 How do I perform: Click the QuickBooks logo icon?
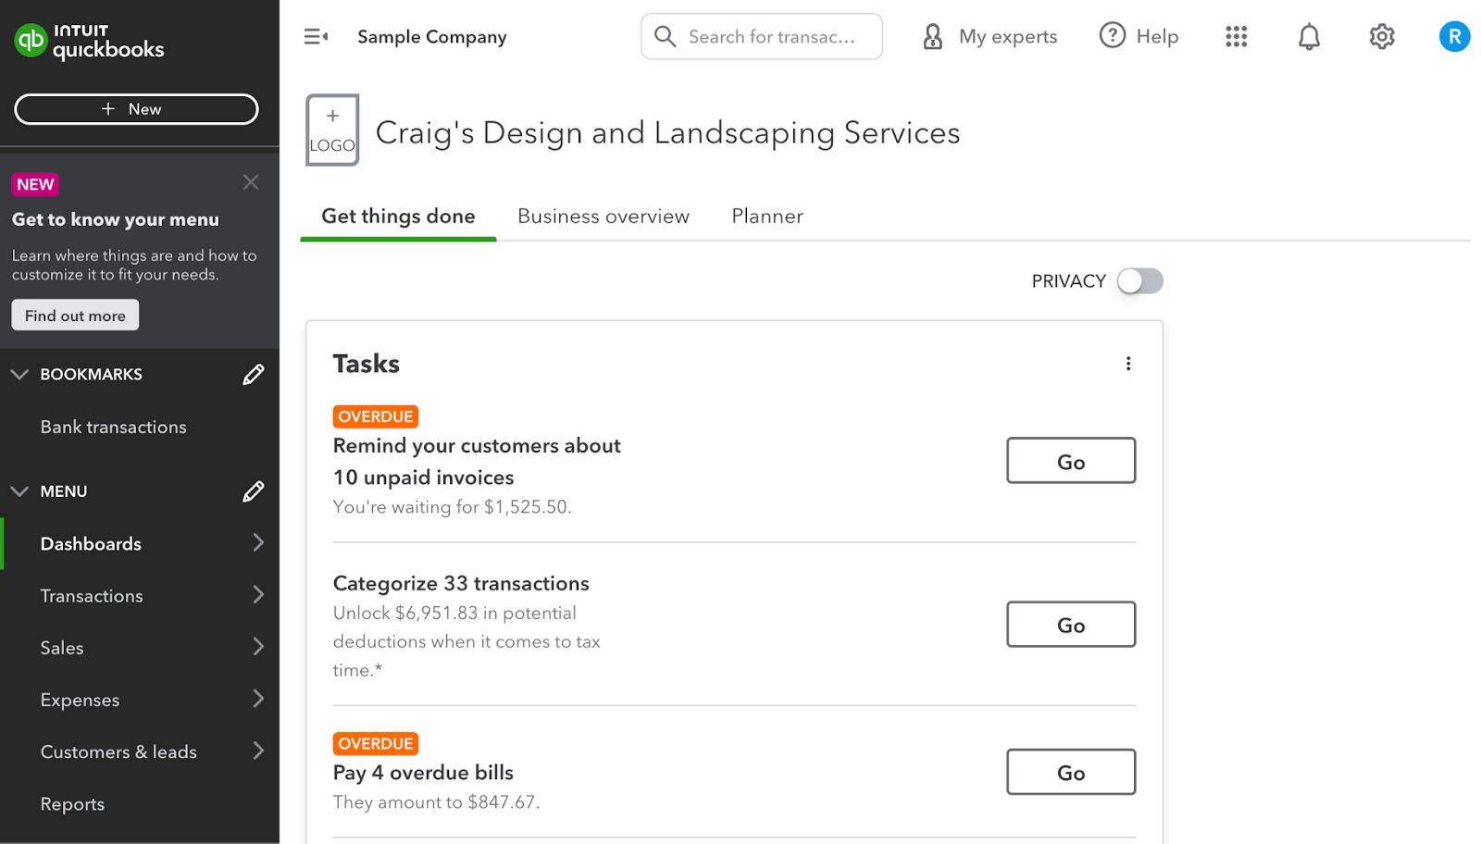[x=31, y=41]
